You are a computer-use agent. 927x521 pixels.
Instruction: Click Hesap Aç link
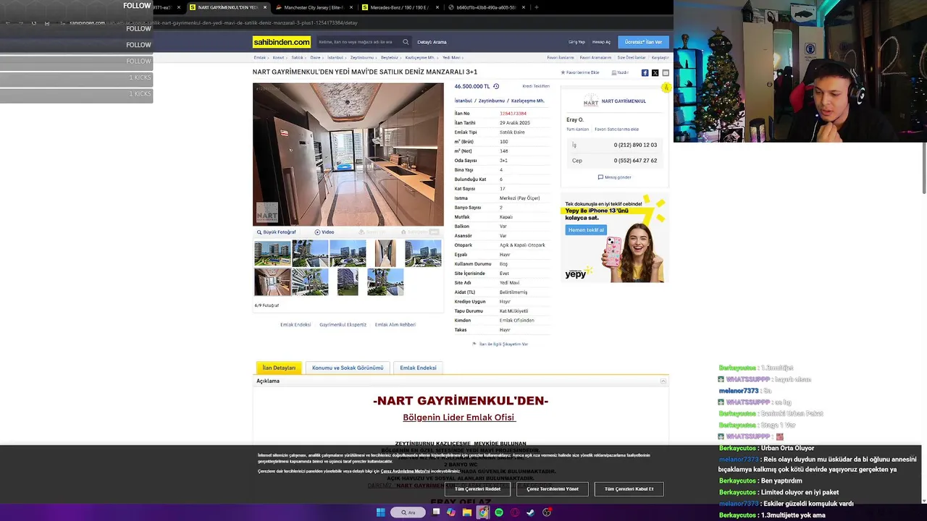(x=601, y=42)
